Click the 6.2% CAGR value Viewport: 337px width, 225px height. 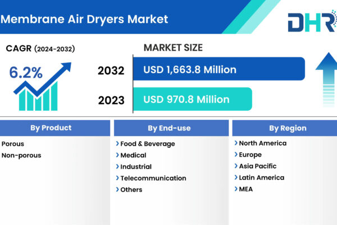[x=26, y=73]
